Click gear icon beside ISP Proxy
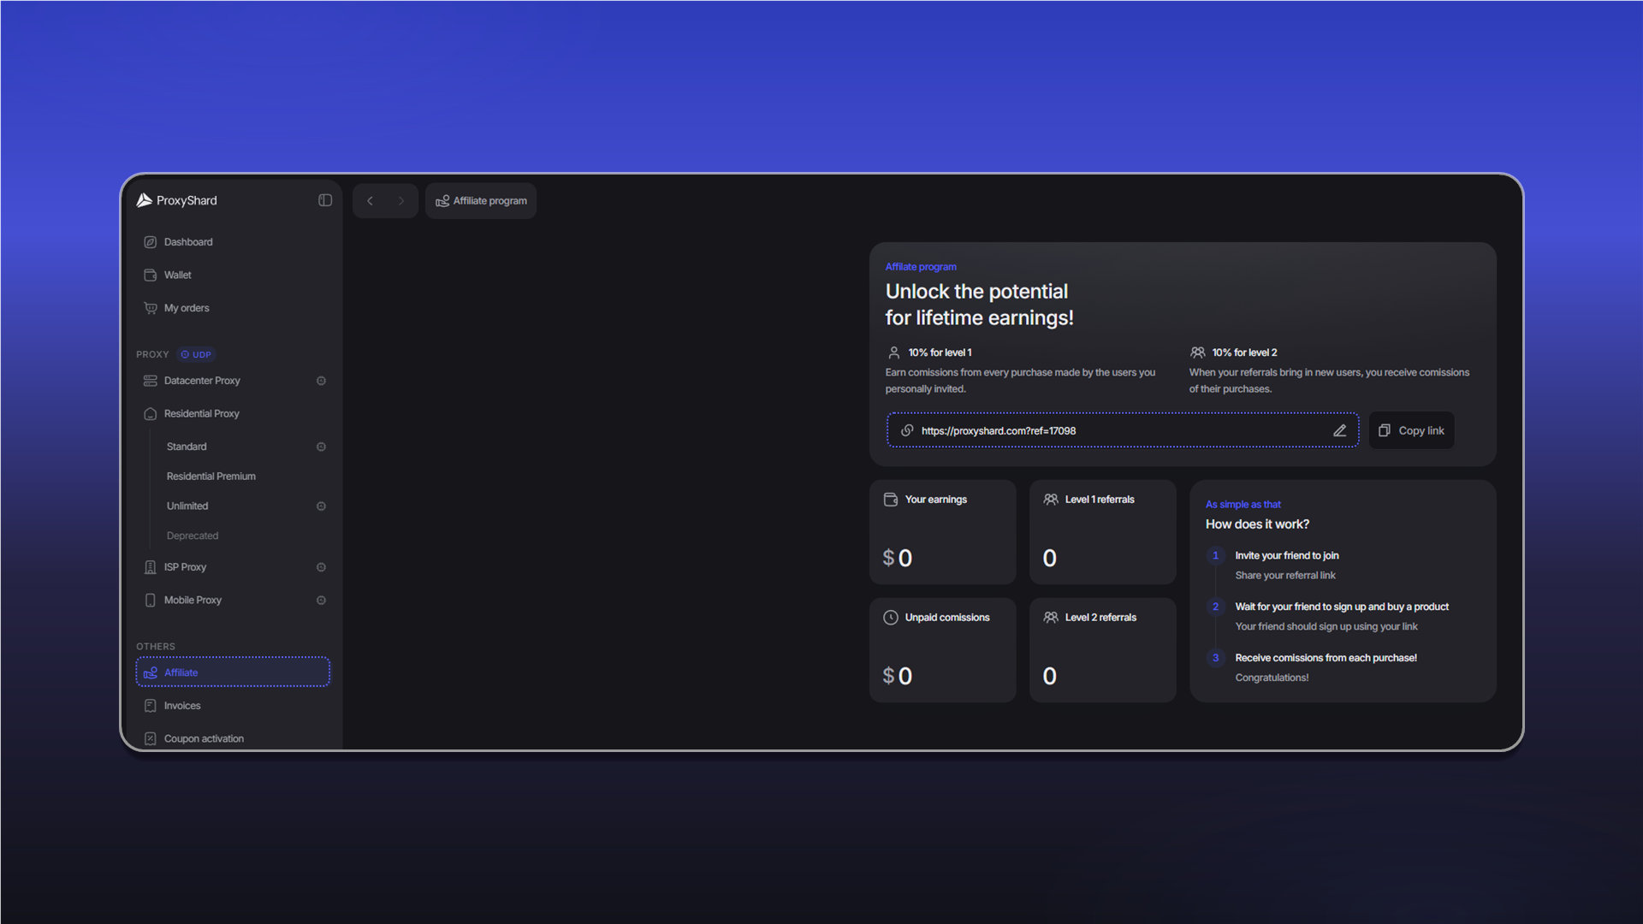The width and height of the screenshot is (1643, 924). pos(321,567)
